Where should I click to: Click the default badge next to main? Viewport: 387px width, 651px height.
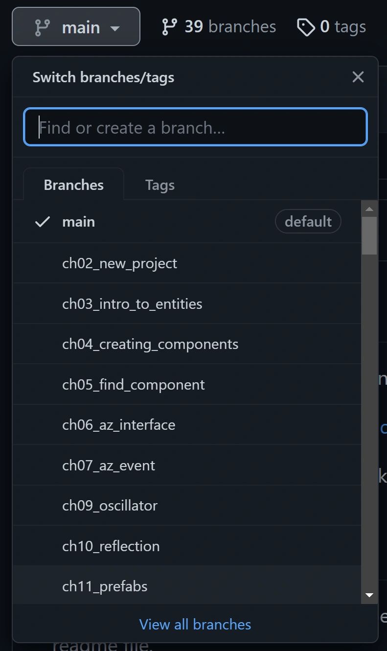click(x=308, y=221)
